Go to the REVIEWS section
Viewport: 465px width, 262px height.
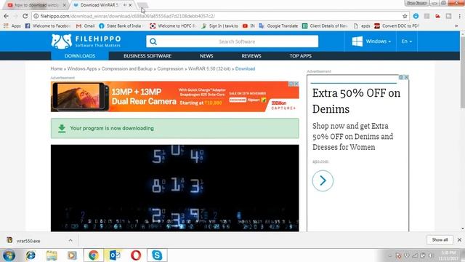(251, 56)
